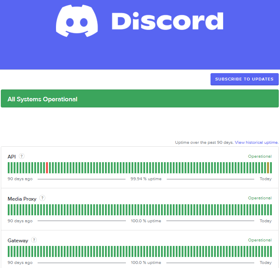This screenshot has width=280, height=268.
Task: Open the API help question mark icon
Action: [22, 156]
